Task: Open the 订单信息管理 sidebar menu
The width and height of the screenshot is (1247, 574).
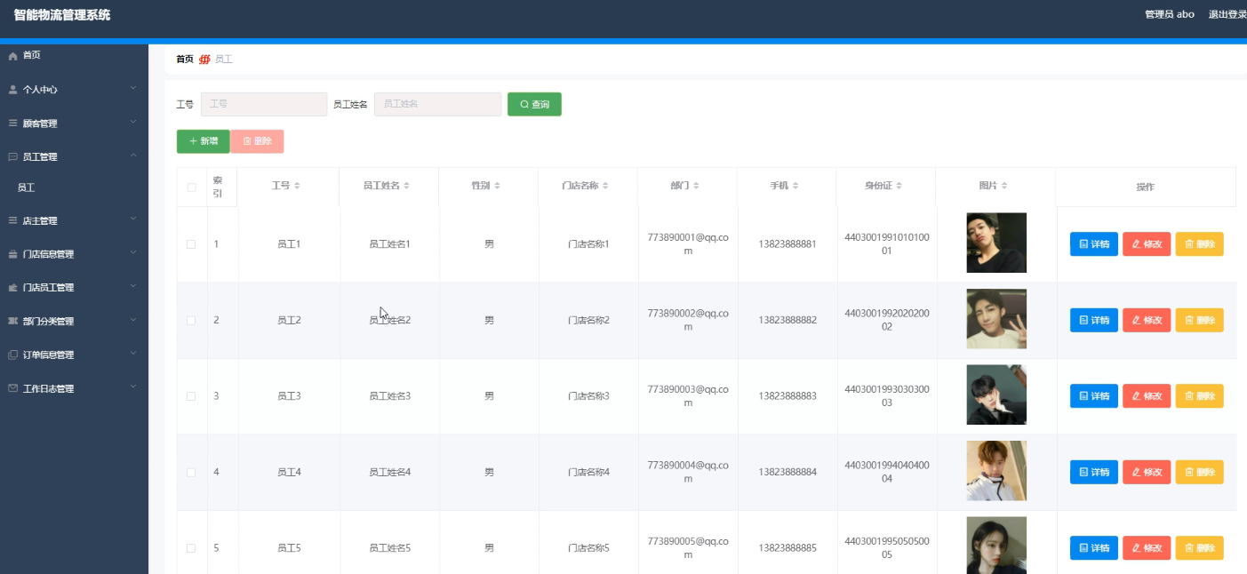Action: [x=74, y=355]
